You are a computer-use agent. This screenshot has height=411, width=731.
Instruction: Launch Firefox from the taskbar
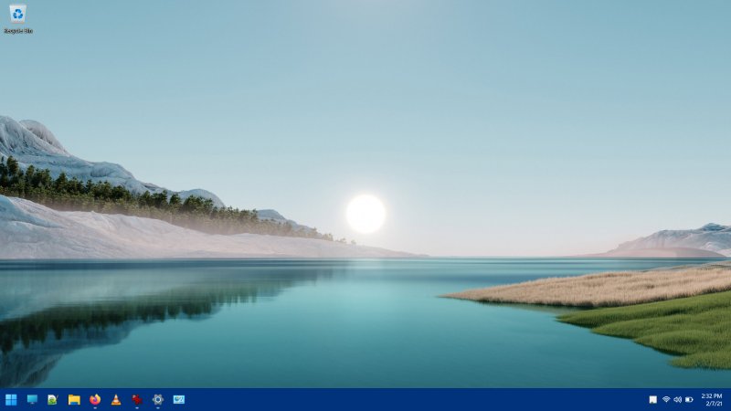click(x=95, y=399)
